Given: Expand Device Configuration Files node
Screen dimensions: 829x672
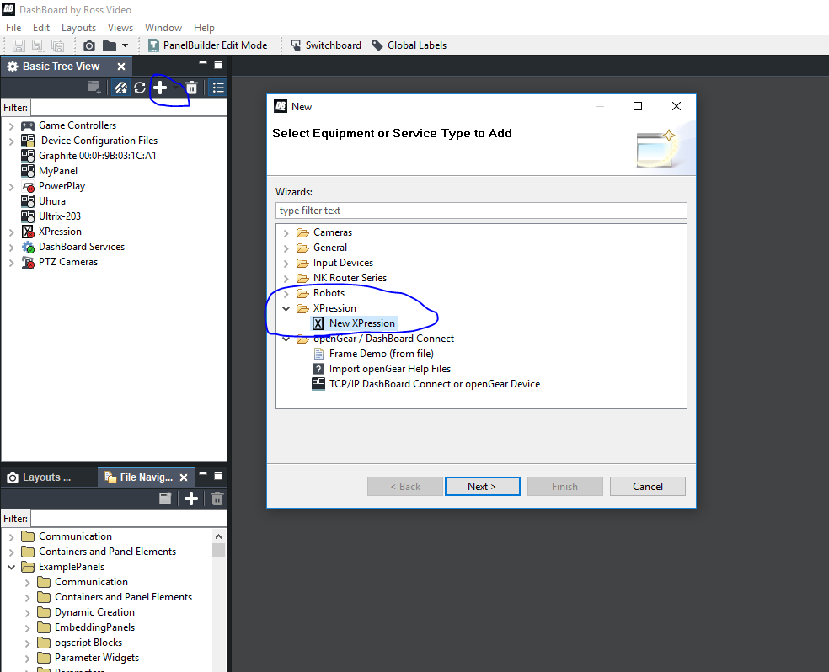Looking at the screenshot, I should (11, 141).
